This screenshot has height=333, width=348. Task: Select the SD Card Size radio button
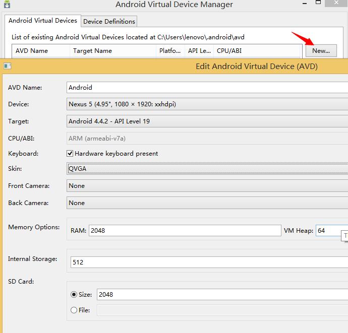coord(74,294)
